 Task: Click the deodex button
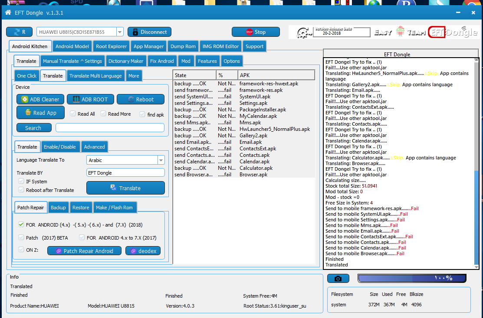[x=143, y=251]
